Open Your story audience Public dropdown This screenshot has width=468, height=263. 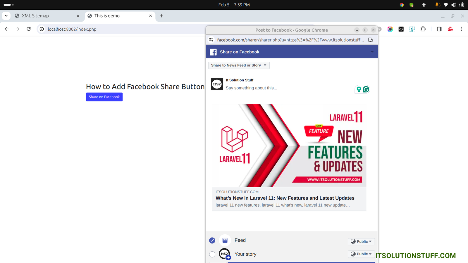point(361,254)
